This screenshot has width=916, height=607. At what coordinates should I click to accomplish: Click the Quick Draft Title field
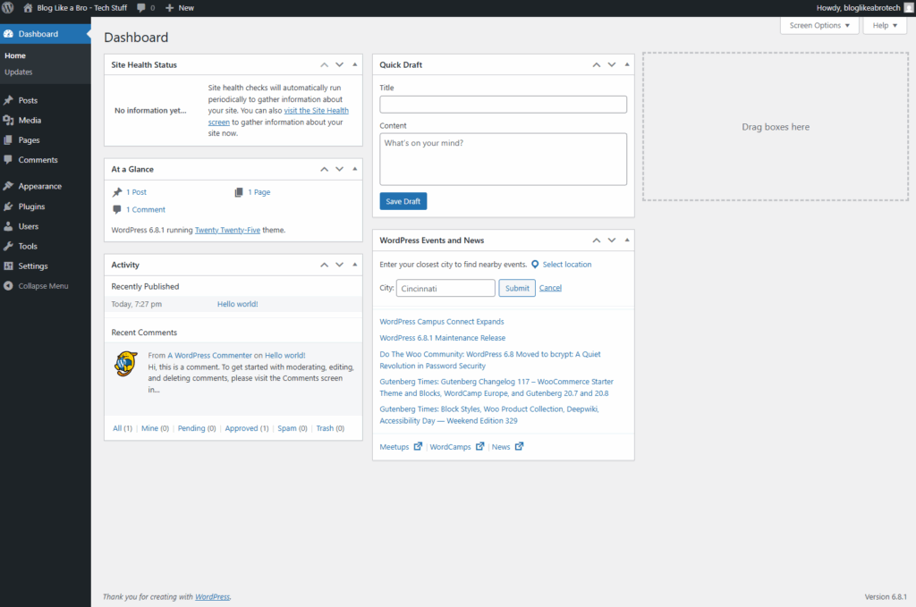[x=503, y=105]
